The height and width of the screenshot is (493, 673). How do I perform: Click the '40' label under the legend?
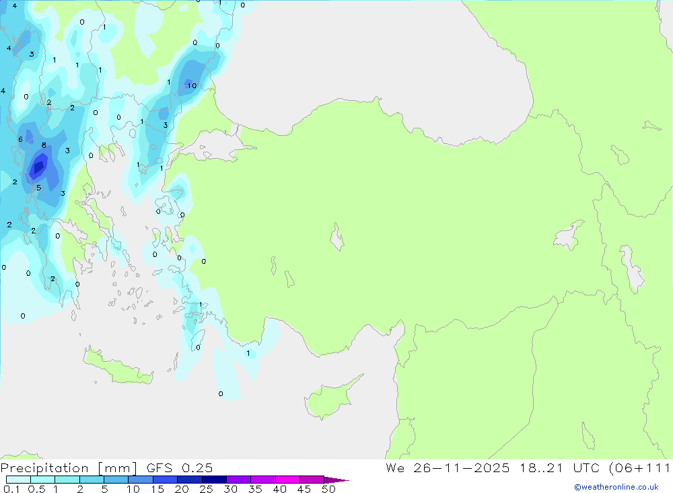click(279, 489)
